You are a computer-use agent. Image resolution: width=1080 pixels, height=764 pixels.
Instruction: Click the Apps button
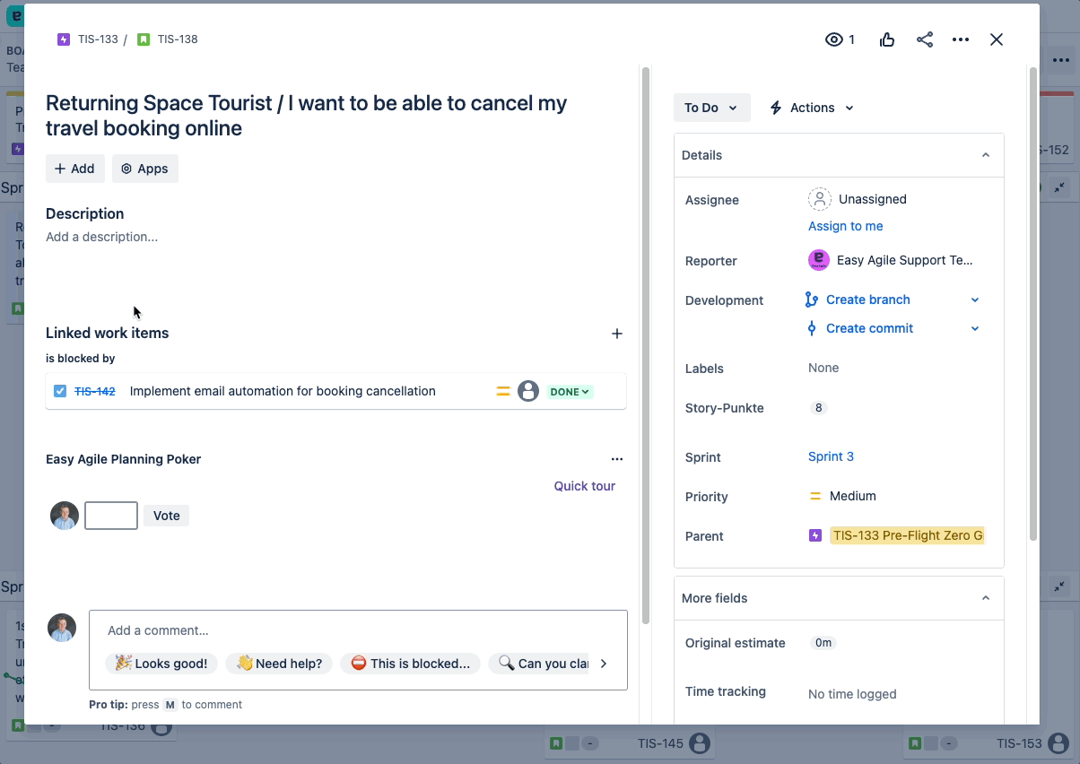pyautogui.click(x=145, y=169)
